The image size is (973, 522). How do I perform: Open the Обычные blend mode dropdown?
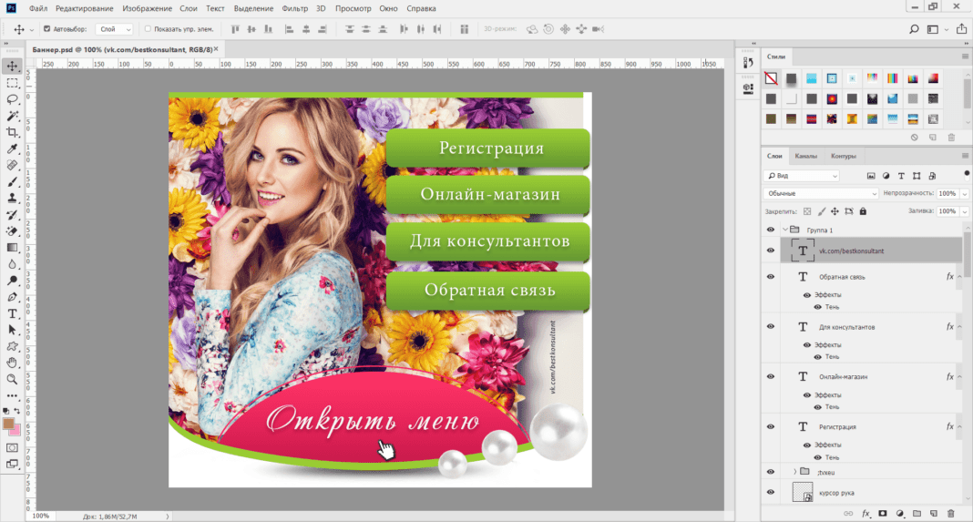click(820, 193)
